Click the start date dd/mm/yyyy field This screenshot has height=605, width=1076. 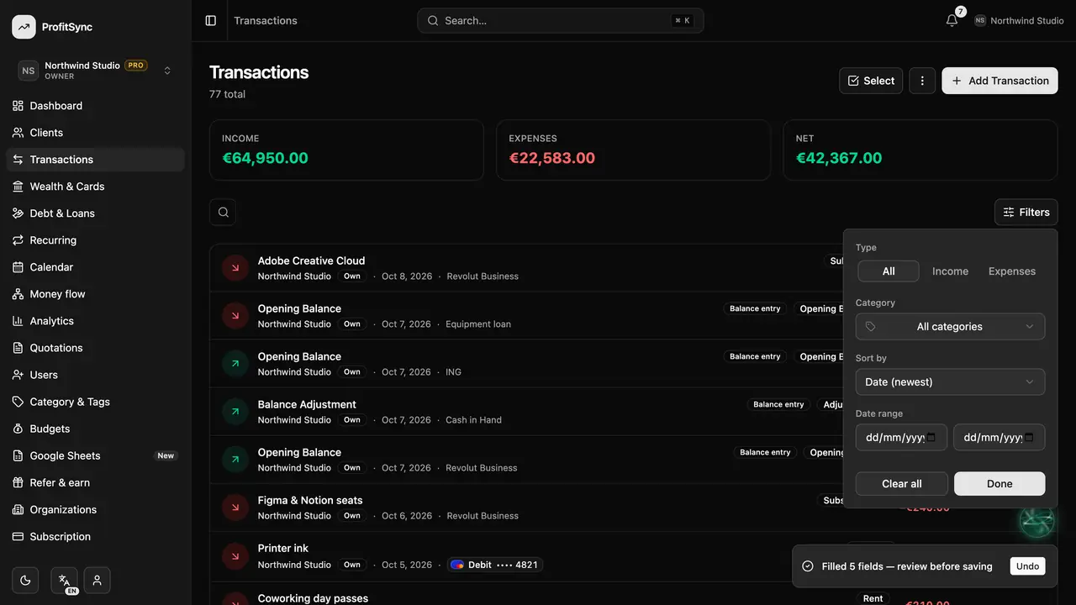click(901, 437)
